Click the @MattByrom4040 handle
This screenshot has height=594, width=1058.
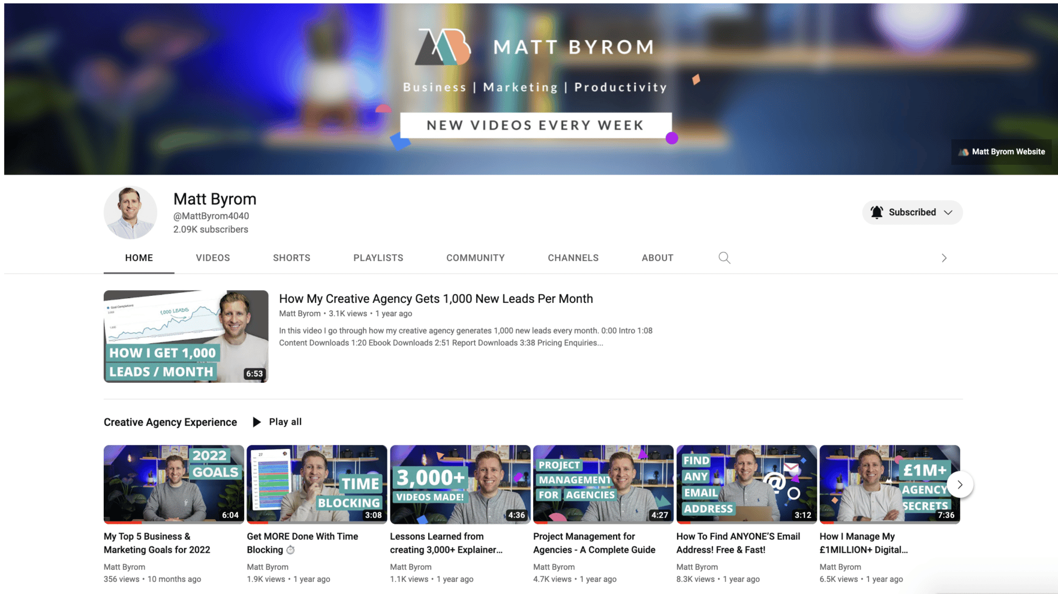211,216
